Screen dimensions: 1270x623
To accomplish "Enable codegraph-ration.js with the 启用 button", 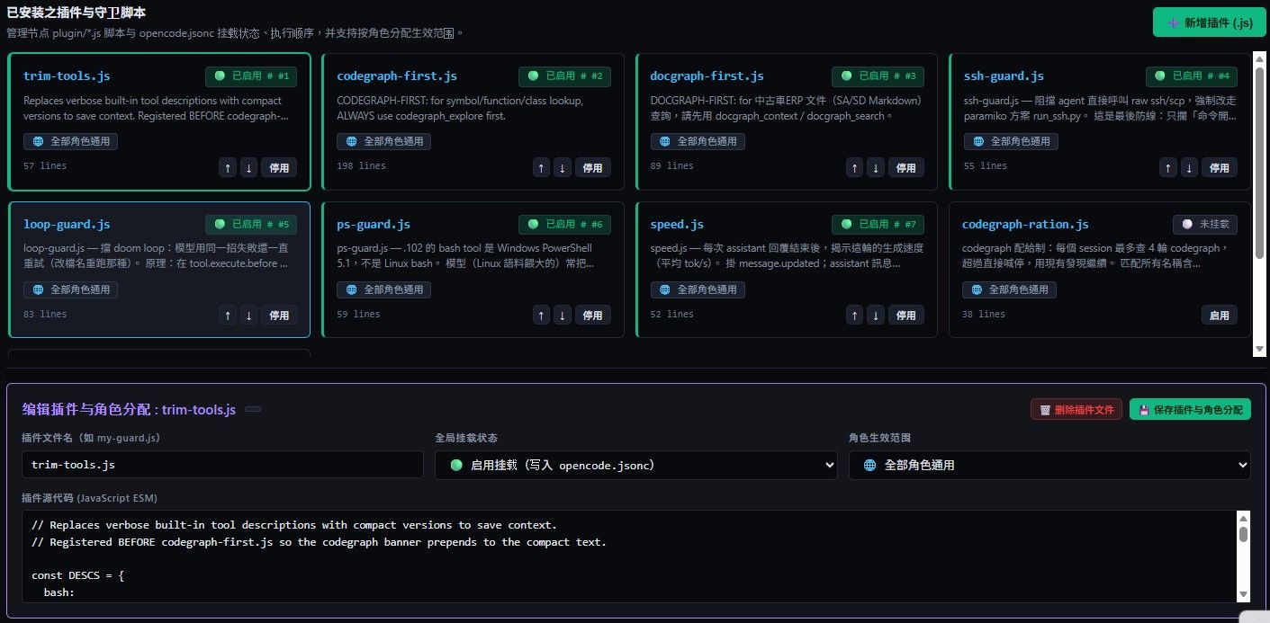I will pos(1220,315).
